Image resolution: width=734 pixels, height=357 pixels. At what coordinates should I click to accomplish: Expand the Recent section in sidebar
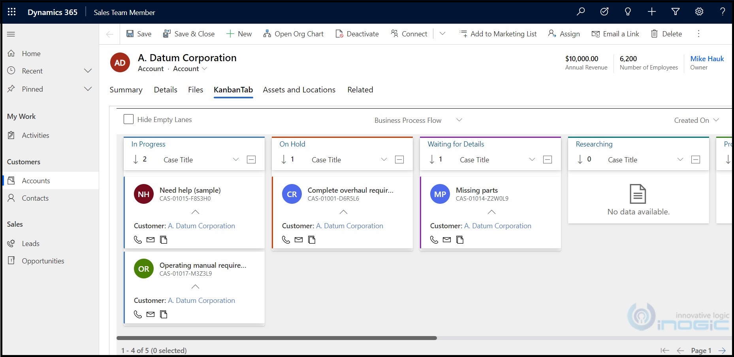point(88,71)
